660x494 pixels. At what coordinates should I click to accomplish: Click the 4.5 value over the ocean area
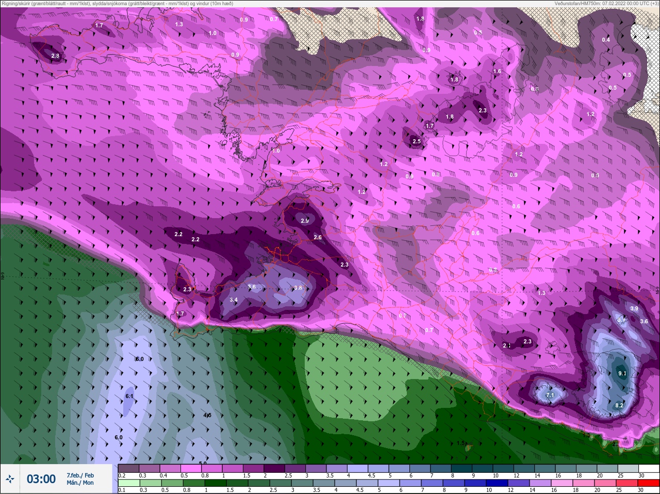click(x=207, y=415)
